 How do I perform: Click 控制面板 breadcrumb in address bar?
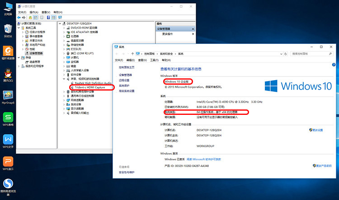150,54
